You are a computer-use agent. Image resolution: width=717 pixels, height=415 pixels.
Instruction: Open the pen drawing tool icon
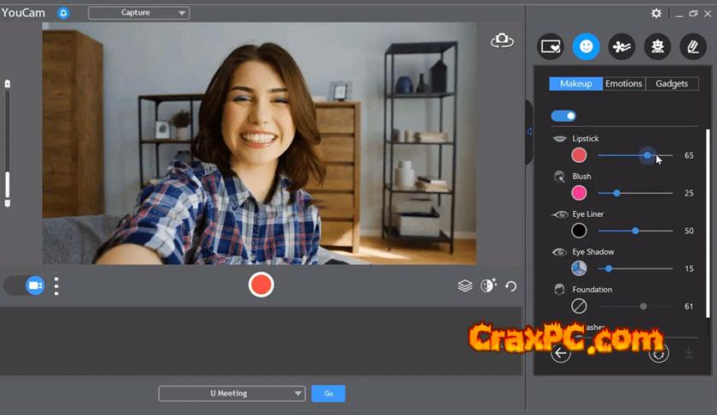(692, 46)
